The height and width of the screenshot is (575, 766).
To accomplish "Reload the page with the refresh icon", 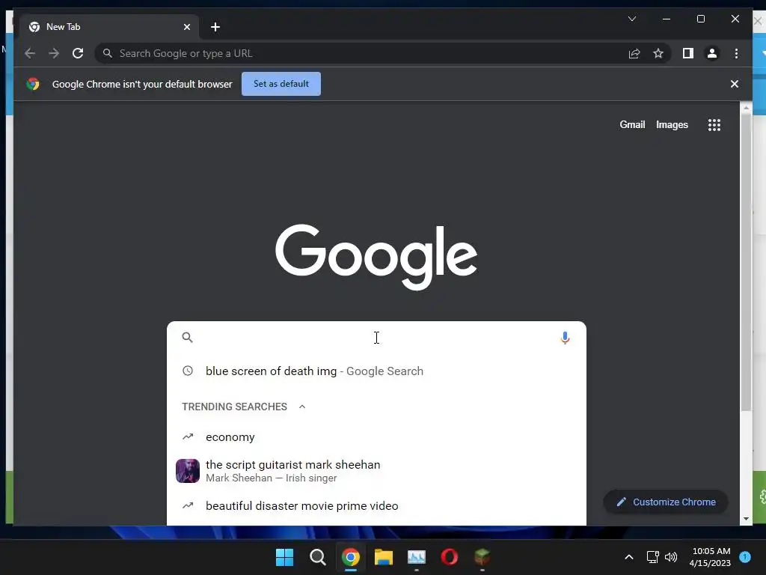I will (x=78, y=53).
